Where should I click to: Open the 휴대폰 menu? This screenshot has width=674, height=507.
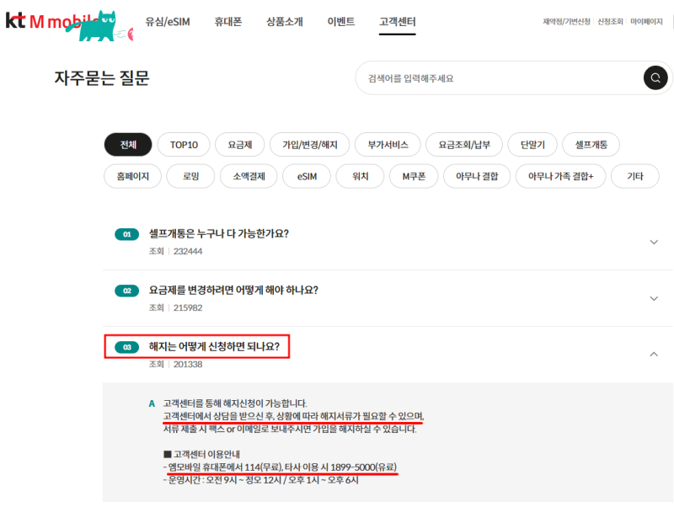click(228, 22)
